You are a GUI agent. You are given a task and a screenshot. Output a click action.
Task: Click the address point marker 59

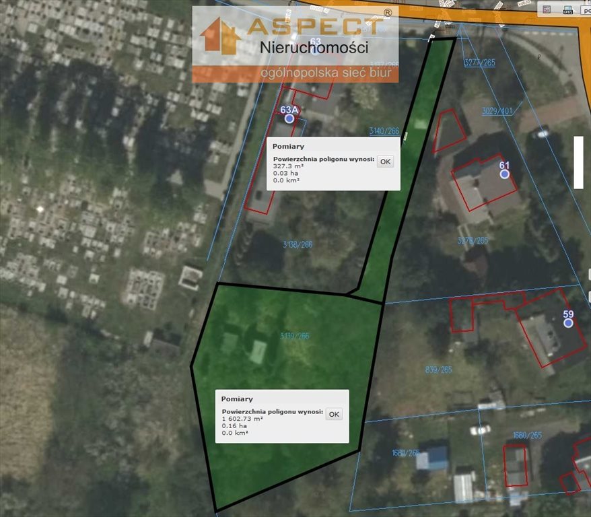click(569, 323)
